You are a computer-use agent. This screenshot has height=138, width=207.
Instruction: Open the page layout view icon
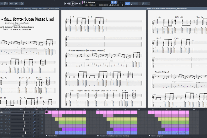(x=5, y=3)
